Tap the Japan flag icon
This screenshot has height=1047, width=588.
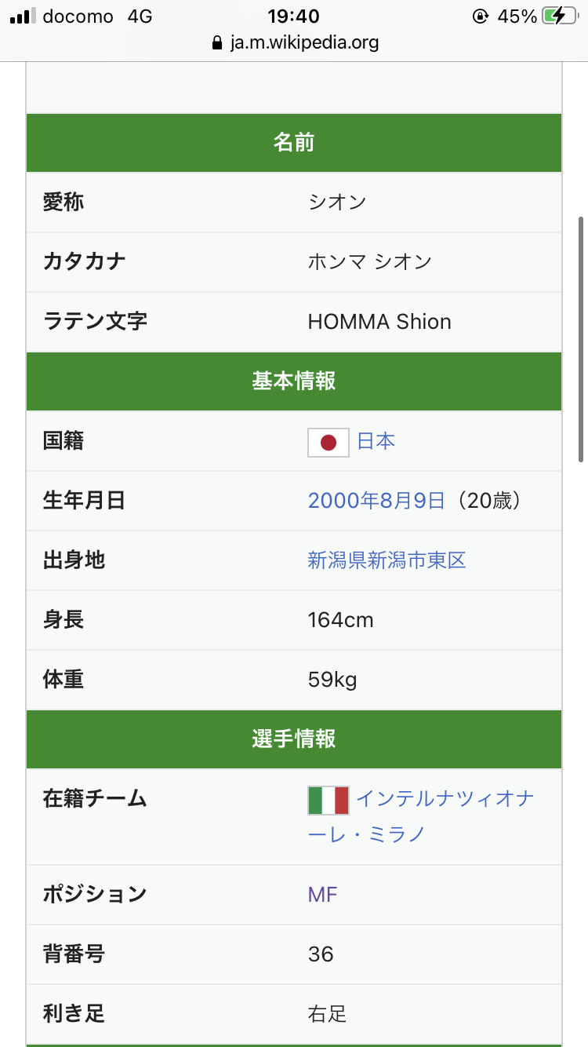point(328,442)
